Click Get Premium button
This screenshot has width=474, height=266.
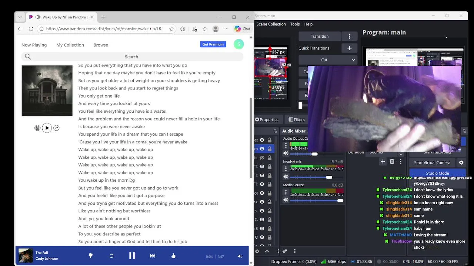(213, 44)
